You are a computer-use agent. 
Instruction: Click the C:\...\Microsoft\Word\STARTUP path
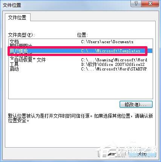point(114,69)
